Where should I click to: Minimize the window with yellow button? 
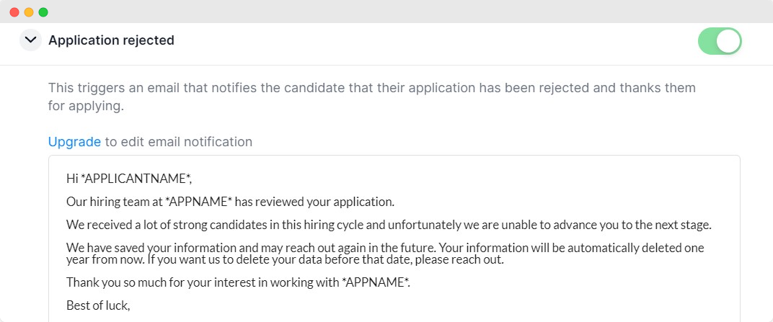point(29,12)
